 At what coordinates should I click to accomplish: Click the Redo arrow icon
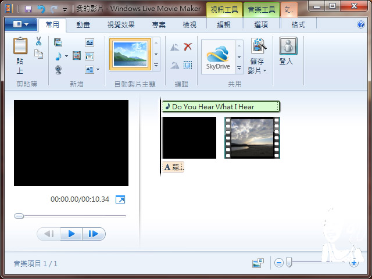pyautogui.click(x=54, y=9)
